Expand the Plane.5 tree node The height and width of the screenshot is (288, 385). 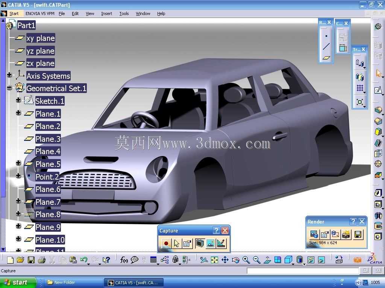(18, 163)
